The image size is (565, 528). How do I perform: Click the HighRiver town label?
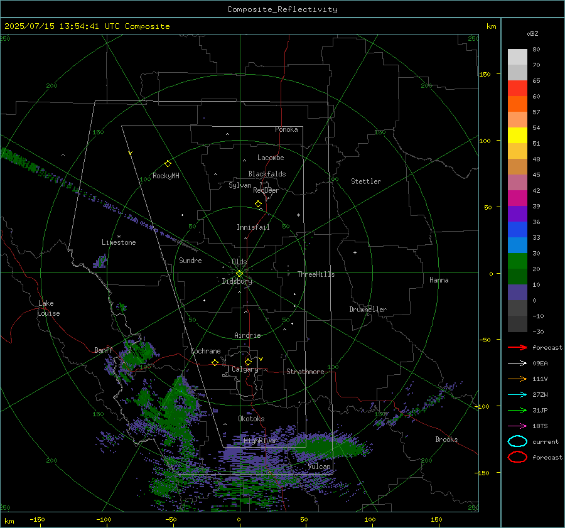tap(261, 441)
